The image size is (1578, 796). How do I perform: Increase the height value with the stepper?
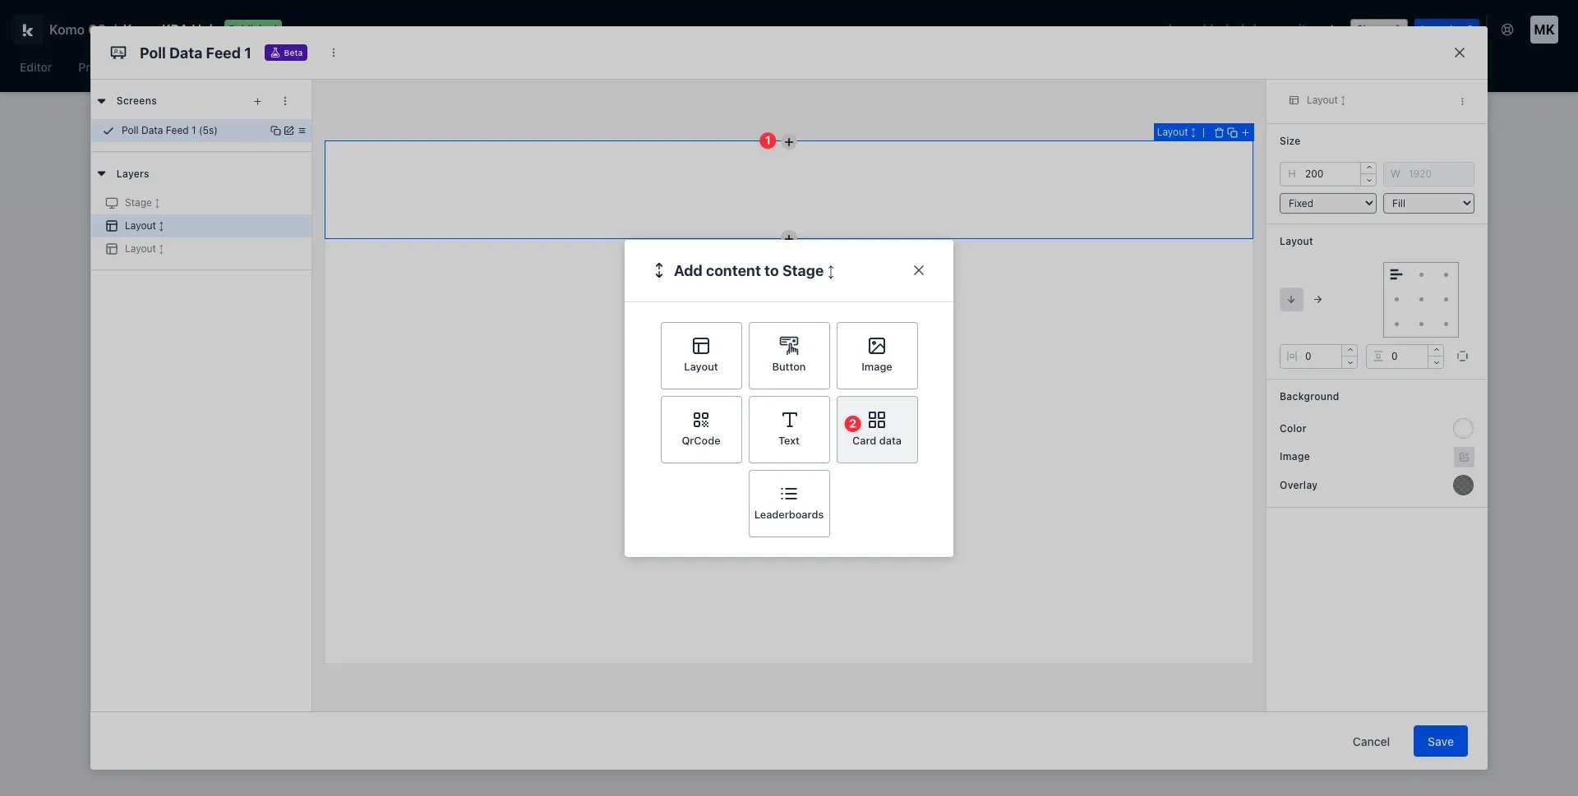(1368, 168)
